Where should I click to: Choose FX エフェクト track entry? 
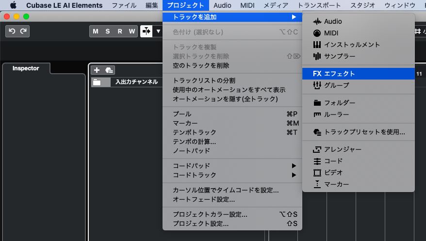point(359,74)
